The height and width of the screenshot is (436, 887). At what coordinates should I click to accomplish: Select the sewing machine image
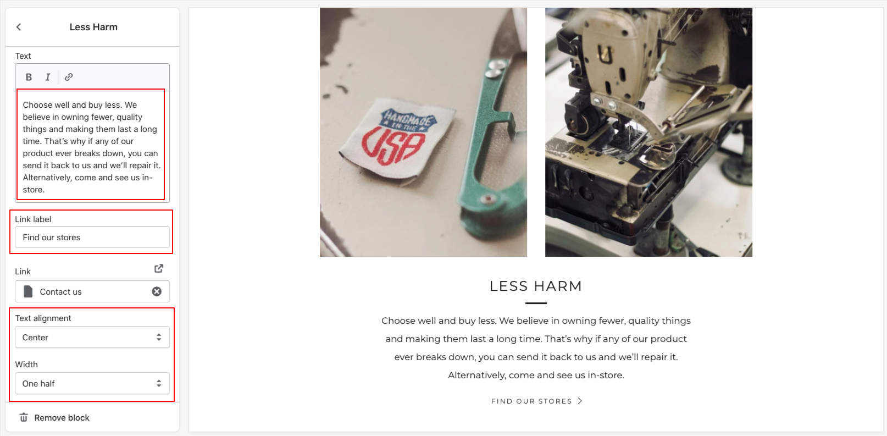click(x=648, y=132)
